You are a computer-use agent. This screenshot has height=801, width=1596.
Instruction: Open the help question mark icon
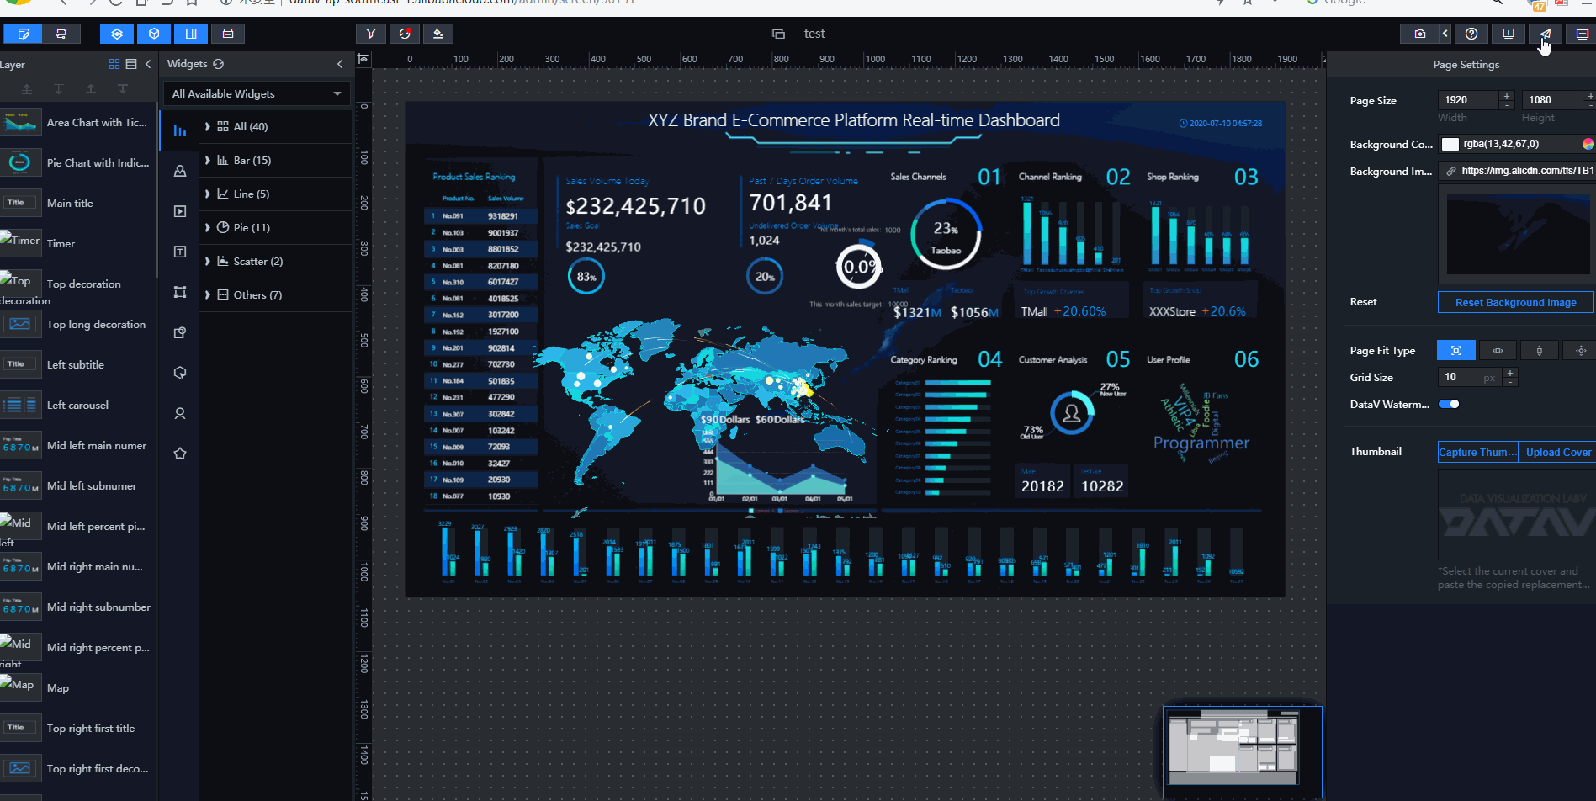click(1471, 34)
